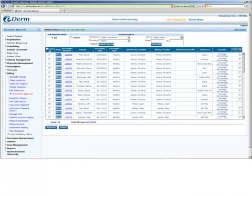
Task: Click the To date input field
Action: click(176, 40)
